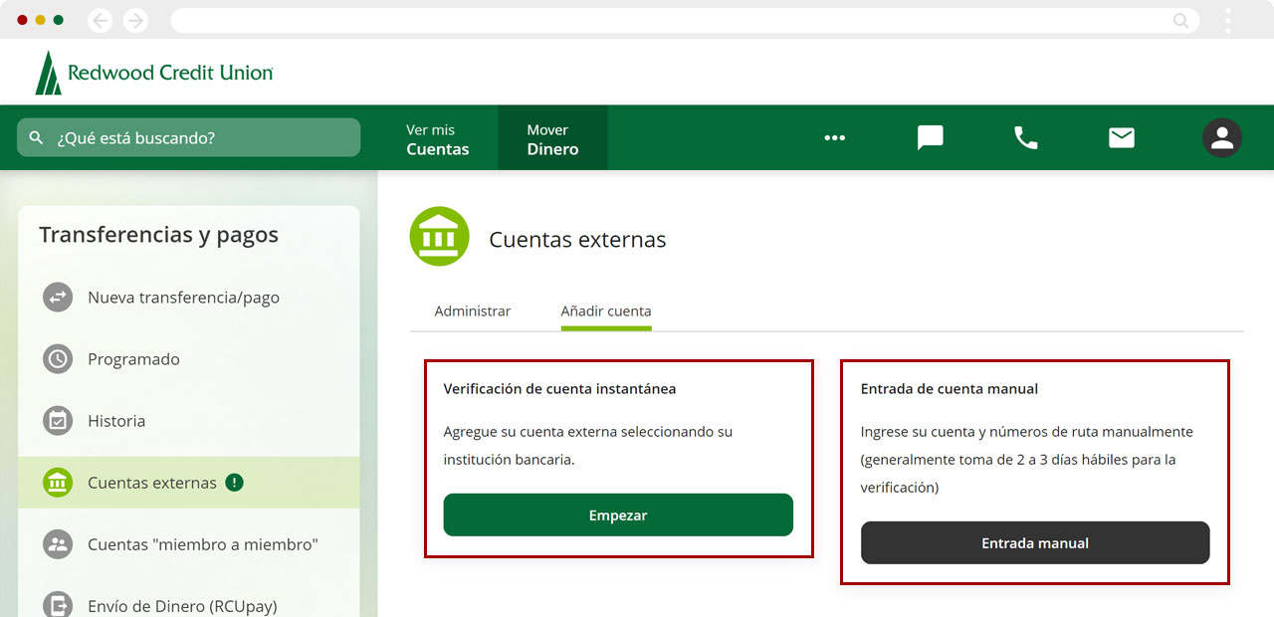
Task: Click the browser address bar search icon
Action: [x=1180, y=20]
